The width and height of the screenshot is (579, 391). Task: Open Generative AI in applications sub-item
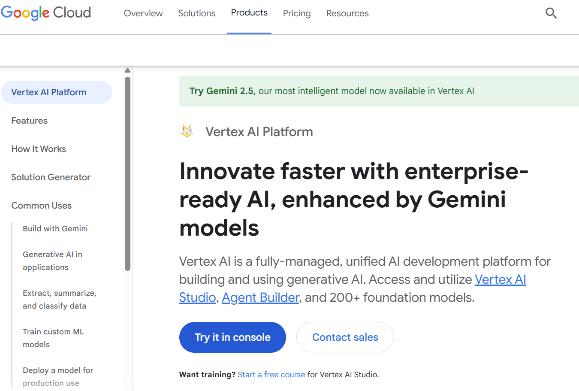tap(52, 261)
